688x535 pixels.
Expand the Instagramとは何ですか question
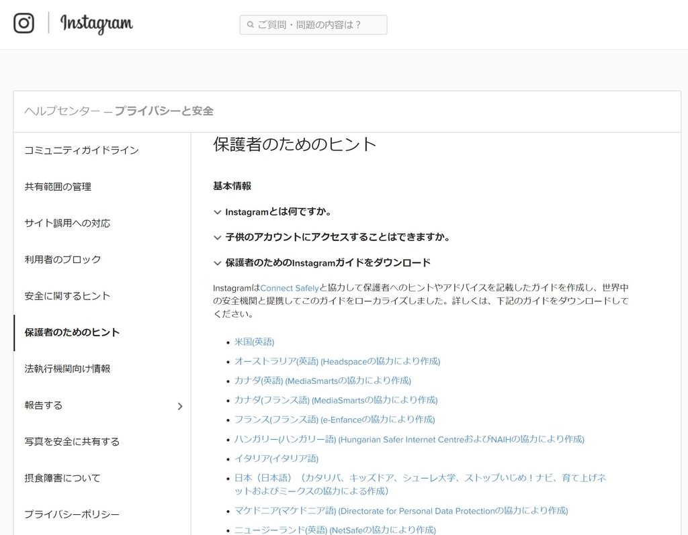218,211
